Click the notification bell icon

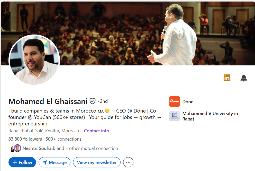[243, 78]
